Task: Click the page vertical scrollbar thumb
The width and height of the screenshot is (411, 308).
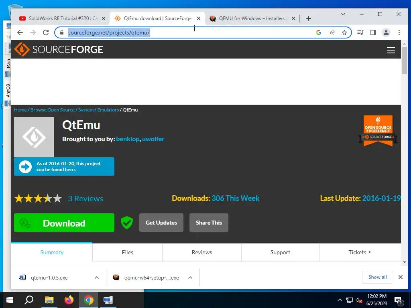Action: [x=404, y=61]
